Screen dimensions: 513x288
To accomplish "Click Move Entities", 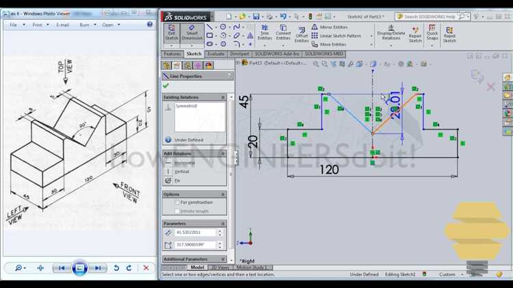I will click(329, 44).
